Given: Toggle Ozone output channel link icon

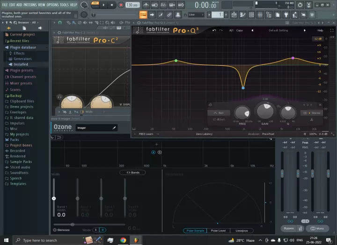Looking at the screenshot, I should tap(320, 221).
